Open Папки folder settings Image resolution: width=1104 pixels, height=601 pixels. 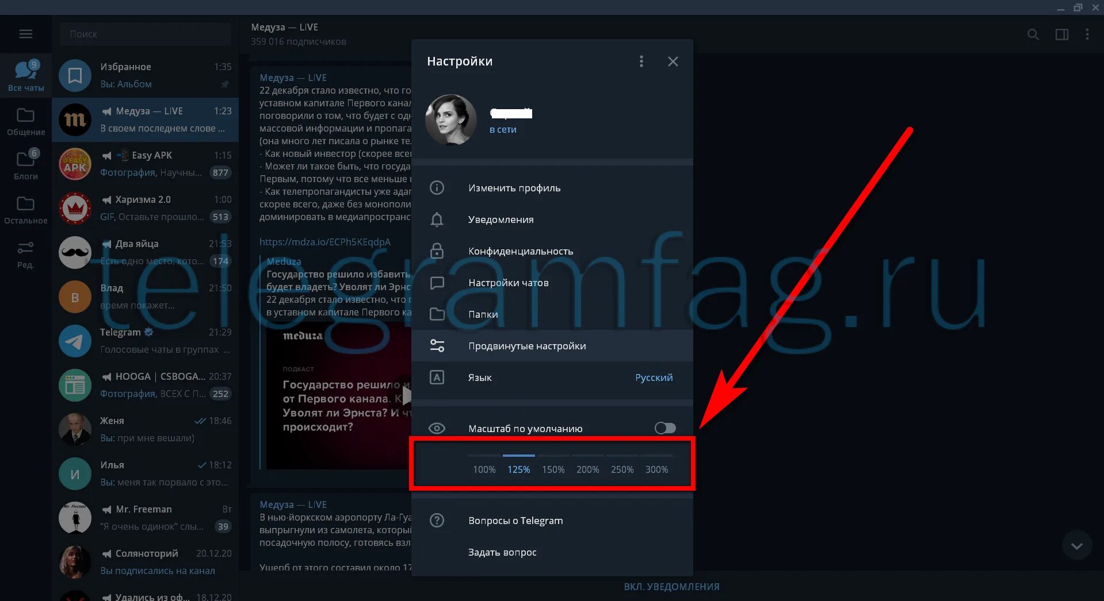point(552,314)
